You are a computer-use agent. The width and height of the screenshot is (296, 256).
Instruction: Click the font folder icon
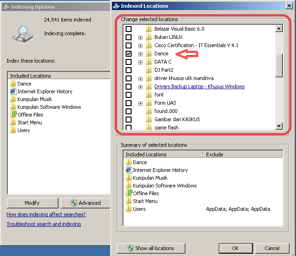click(x=149, y=95)
